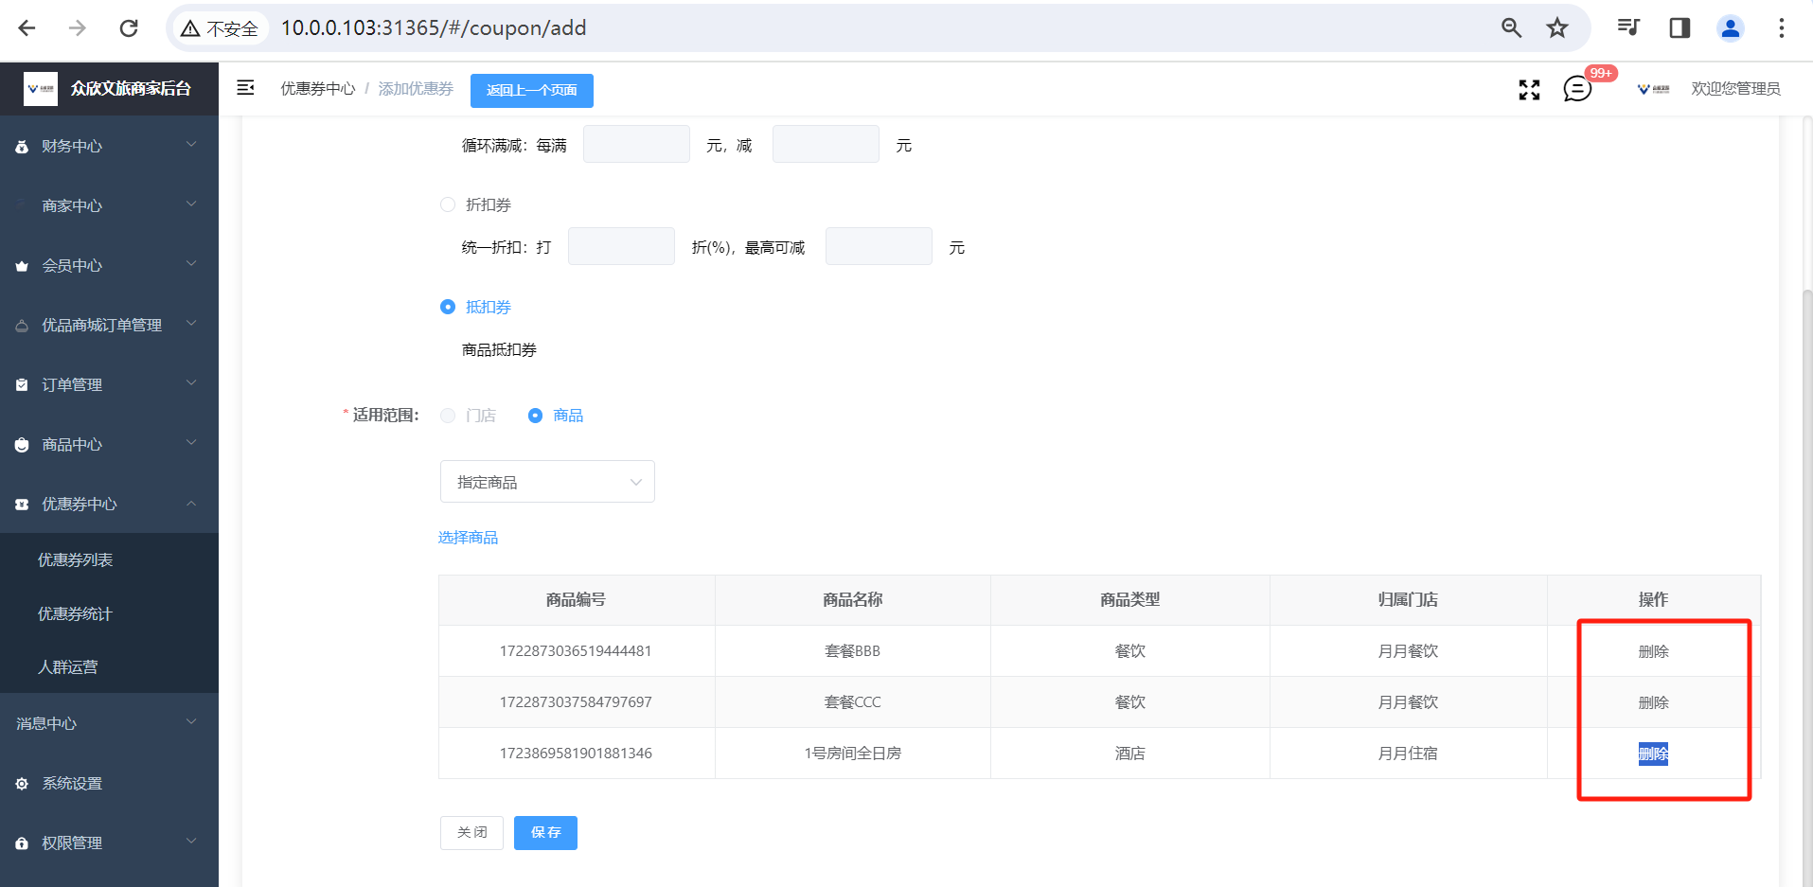
Task: Open the browser profile avatar
Action: pyautogui.click(x=1731, y=28)
